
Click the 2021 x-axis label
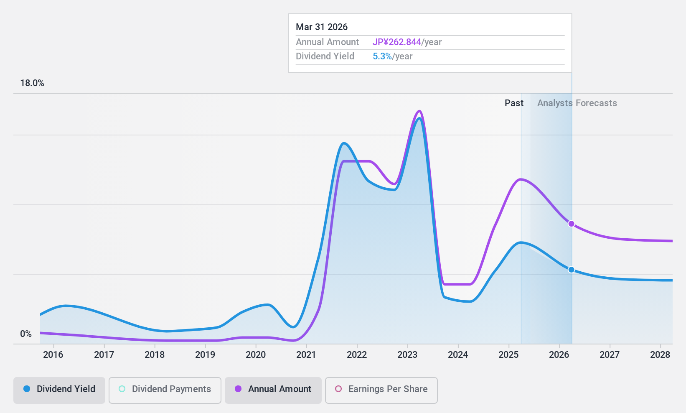point(306,355)
